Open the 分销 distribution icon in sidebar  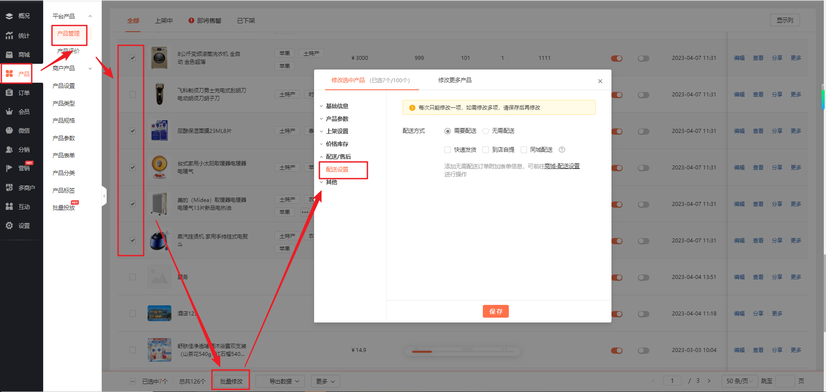pyautogui.click(x=9, y=150)
